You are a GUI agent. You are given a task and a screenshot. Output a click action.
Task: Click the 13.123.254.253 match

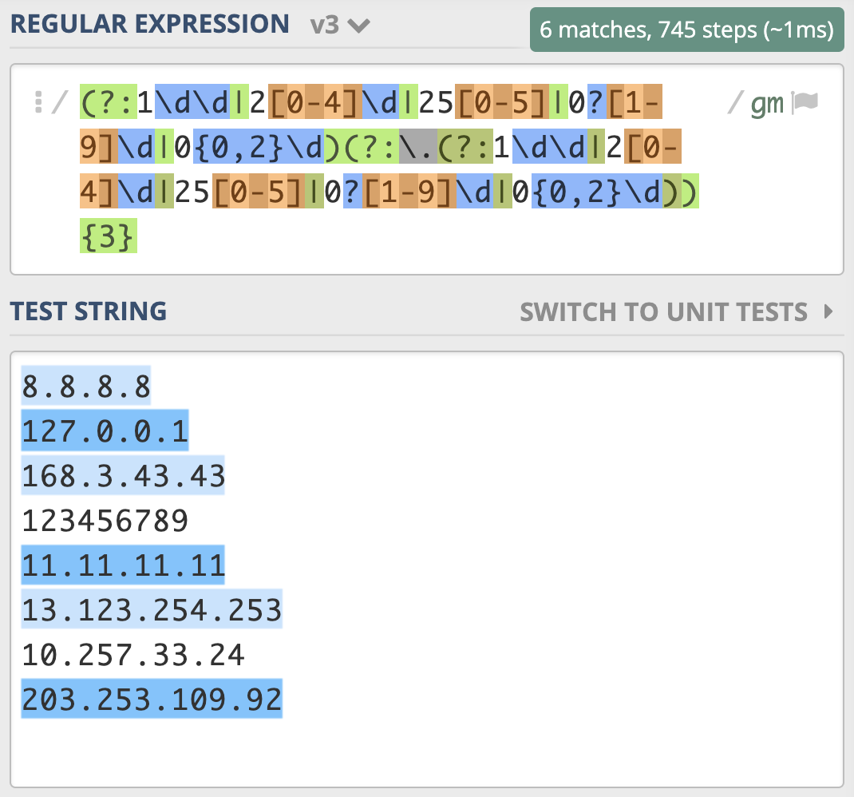[x=152, y=611]
